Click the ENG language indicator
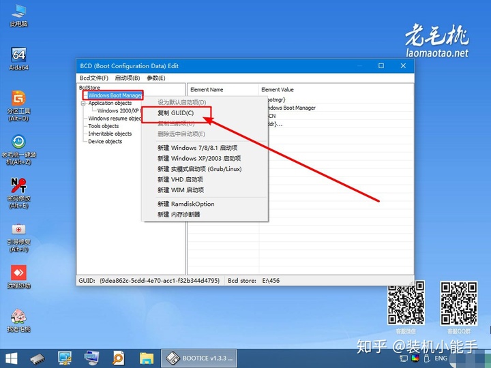The image size is (491, 368). [x=441, y=358]
